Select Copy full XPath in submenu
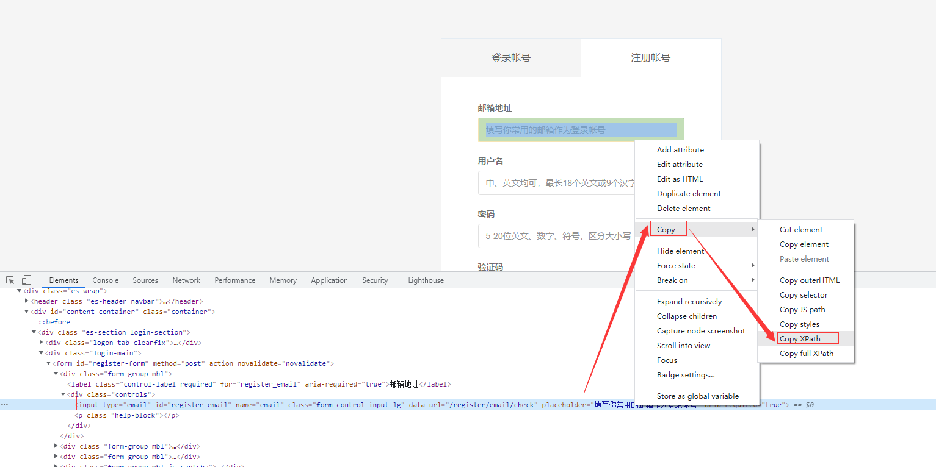The image size is (936, 467). coord(806,354)
